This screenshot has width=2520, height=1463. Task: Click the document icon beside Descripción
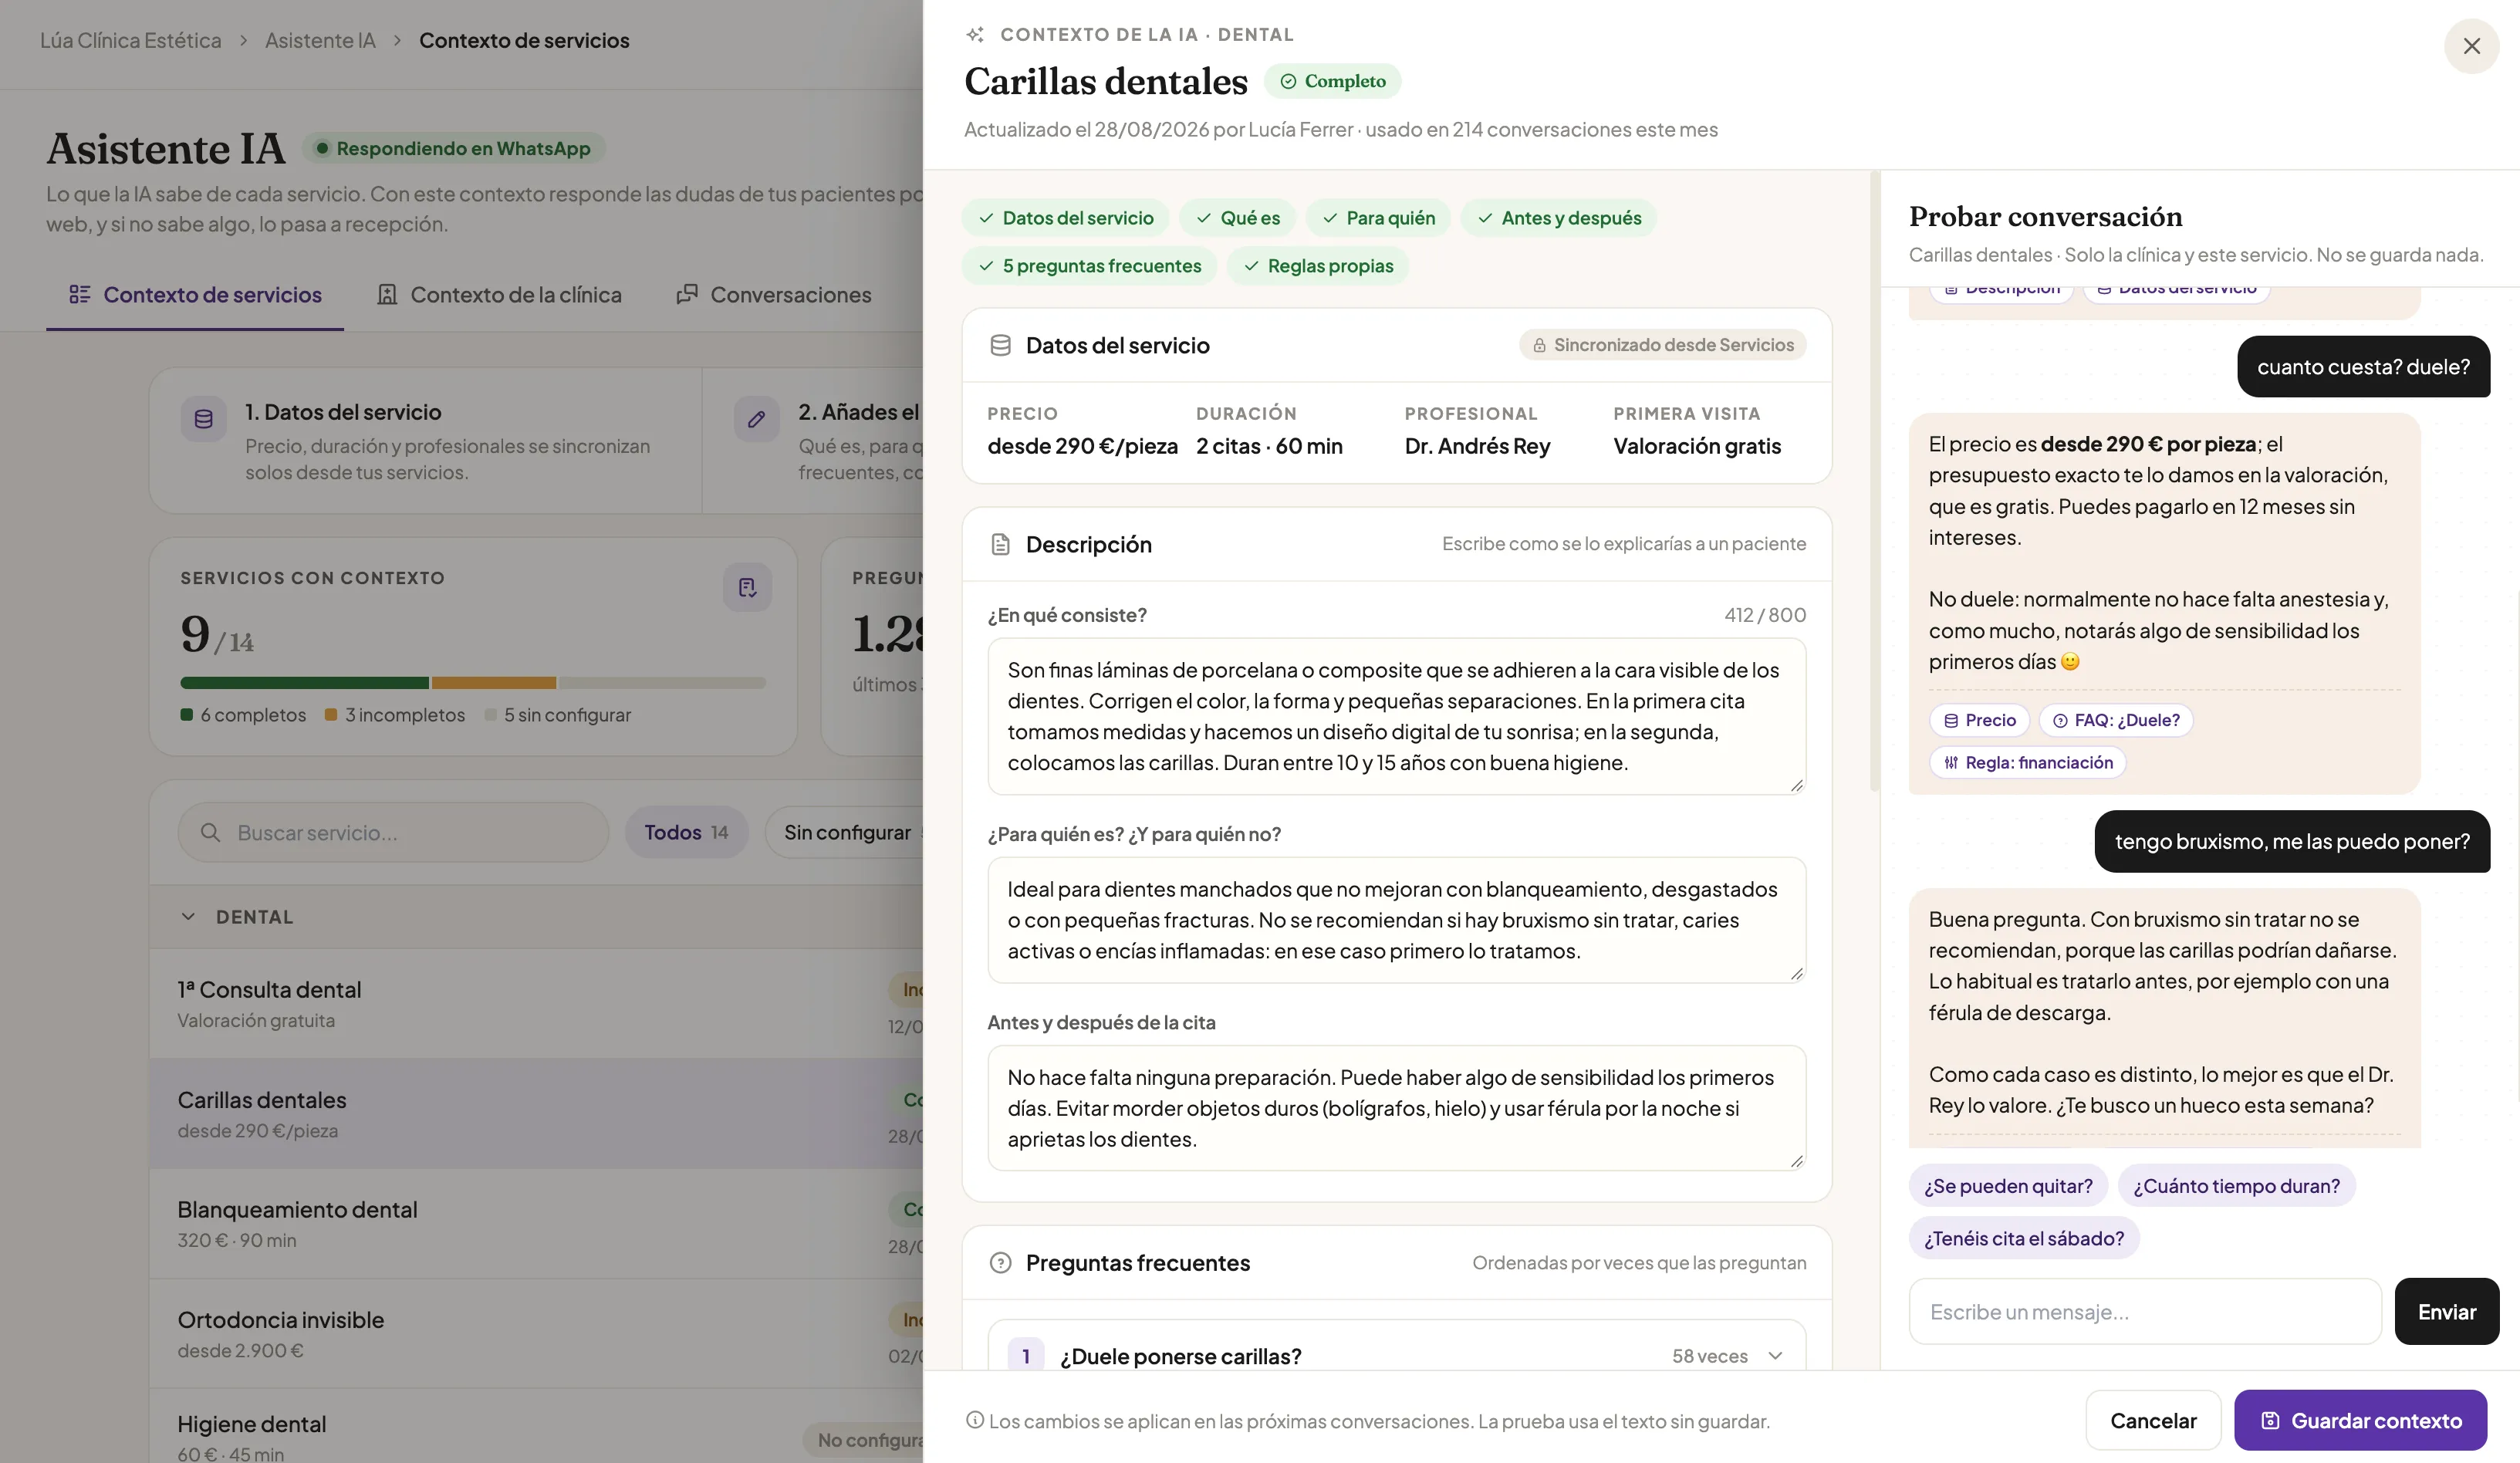(x=1000, y=544)
